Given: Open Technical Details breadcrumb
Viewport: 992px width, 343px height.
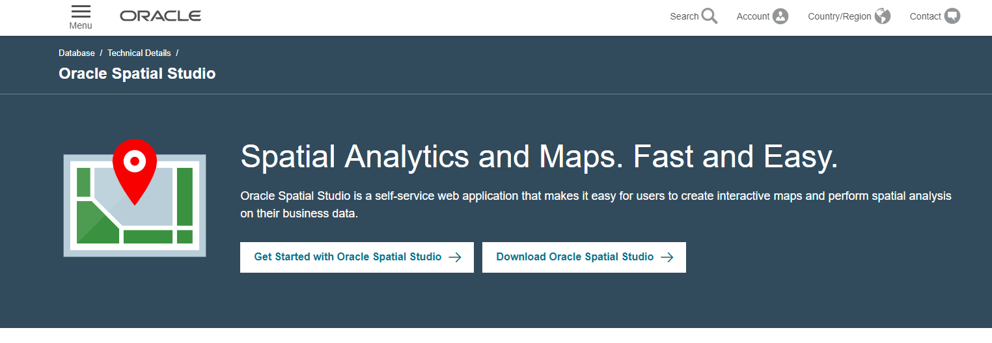Looking at the screenshot, I should coord(139,53).
